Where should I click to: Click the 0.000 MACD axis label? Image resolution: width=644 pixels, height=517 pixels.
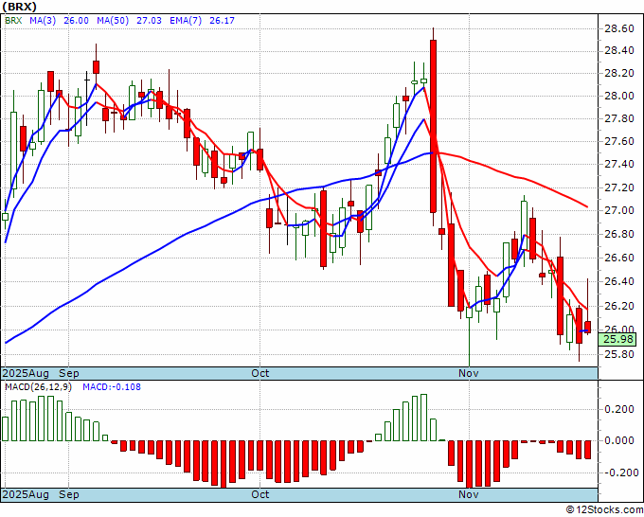tap(618, 440)
